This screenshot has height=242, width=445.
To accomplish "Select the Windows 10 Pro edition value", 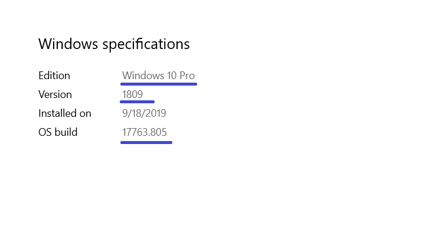I will pos(158,76).
